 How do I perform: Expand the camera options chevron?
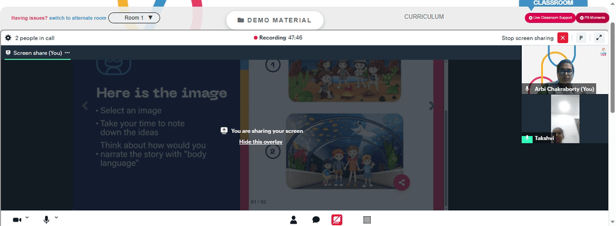pyautogui.click(x=27, y=217)
